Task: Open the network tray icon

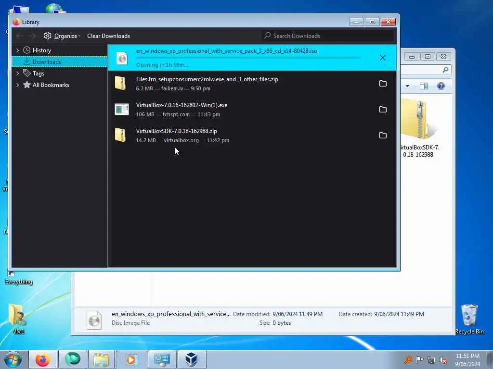Action: coord(431,360)
